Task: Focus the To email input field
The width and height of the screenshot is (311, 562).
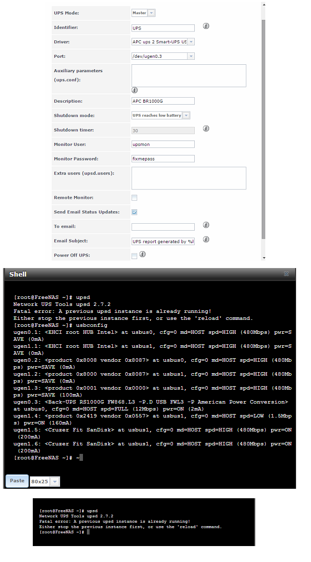Action: 163,227
